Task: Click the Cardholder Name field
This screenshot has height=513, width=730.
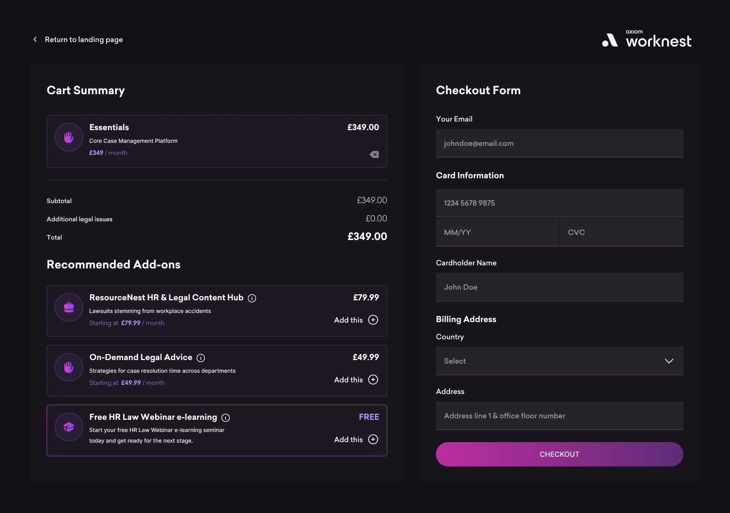Action: coord(559,287)
